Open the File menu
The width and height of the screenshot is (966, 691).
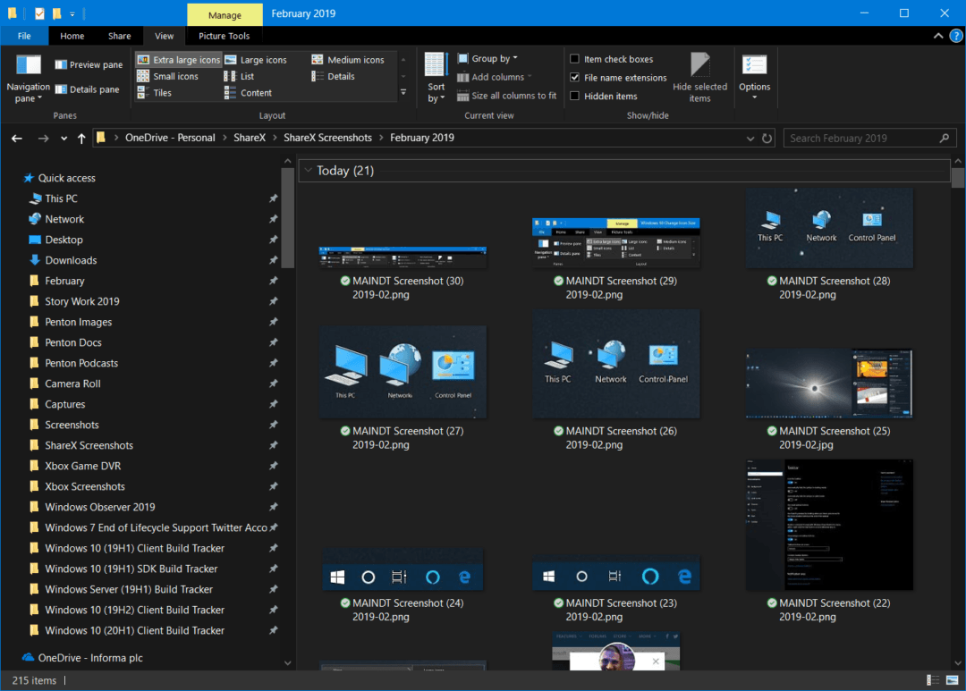pyautogui.click(x=24, y=36)
